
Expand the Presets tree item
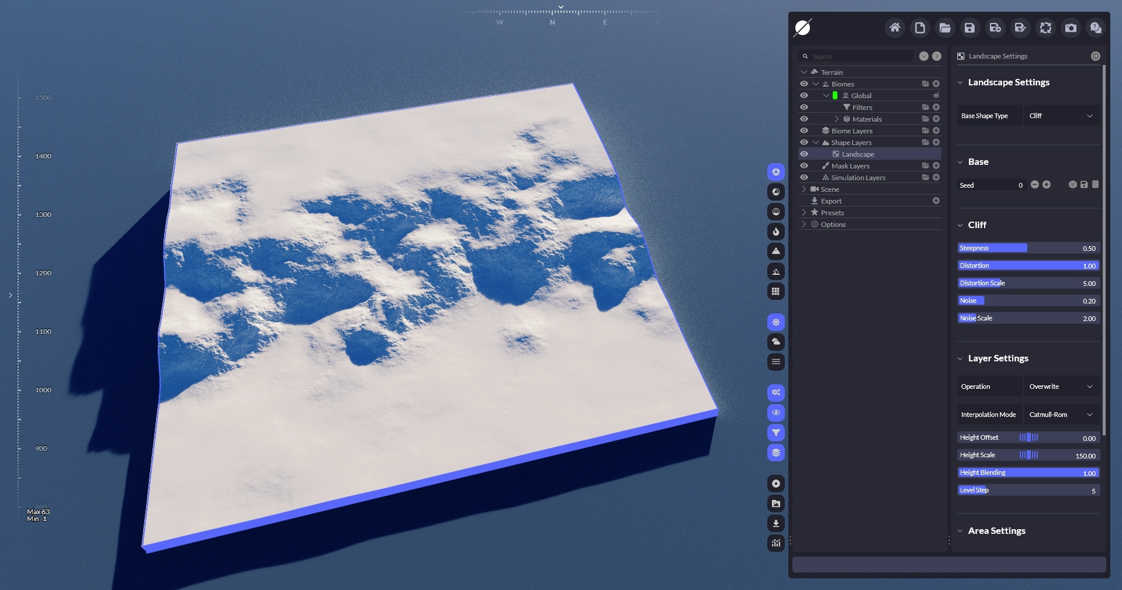click(x=804, y=213)
